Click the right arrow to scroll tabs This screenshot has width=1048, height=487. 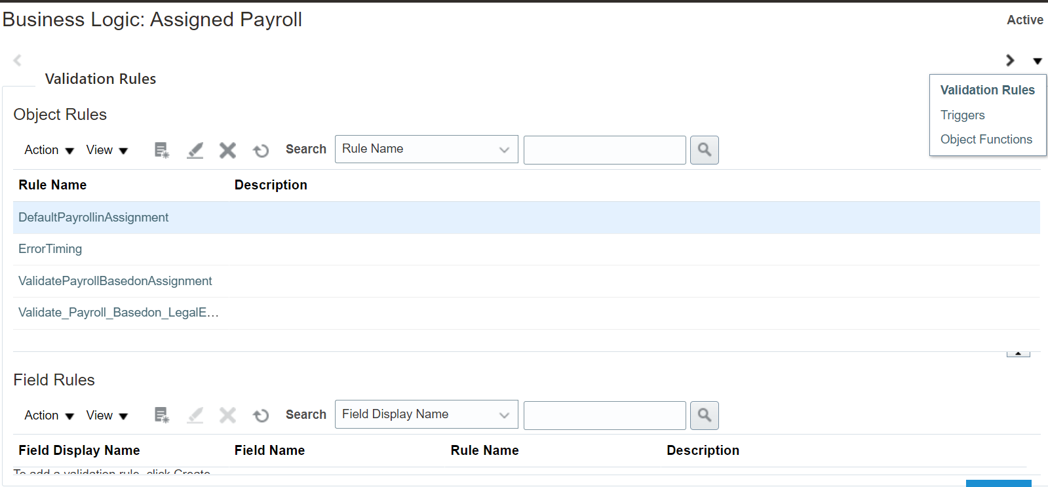click(1010, 60)
